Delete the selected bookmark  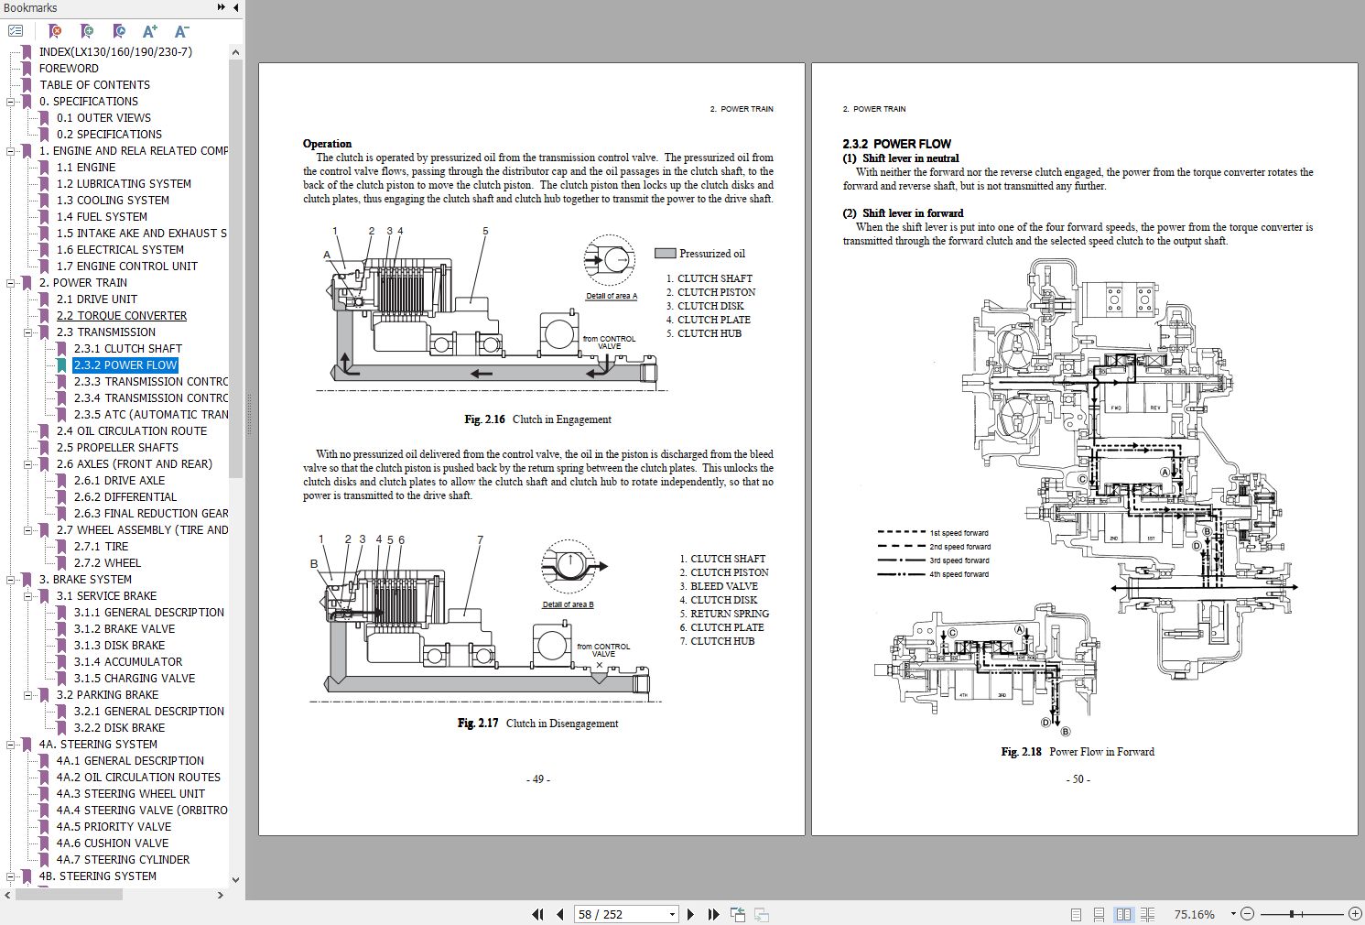click(55, 30)
